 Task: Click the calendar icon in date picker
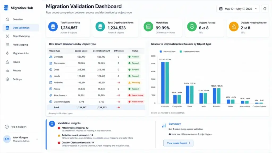click(x=221, y=9)
